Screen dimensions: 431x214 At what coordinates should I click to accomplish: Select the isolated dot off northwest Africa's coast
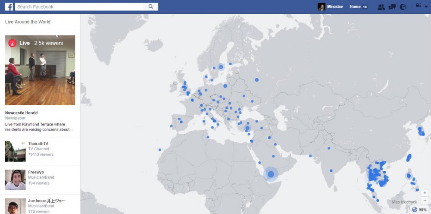160,150
